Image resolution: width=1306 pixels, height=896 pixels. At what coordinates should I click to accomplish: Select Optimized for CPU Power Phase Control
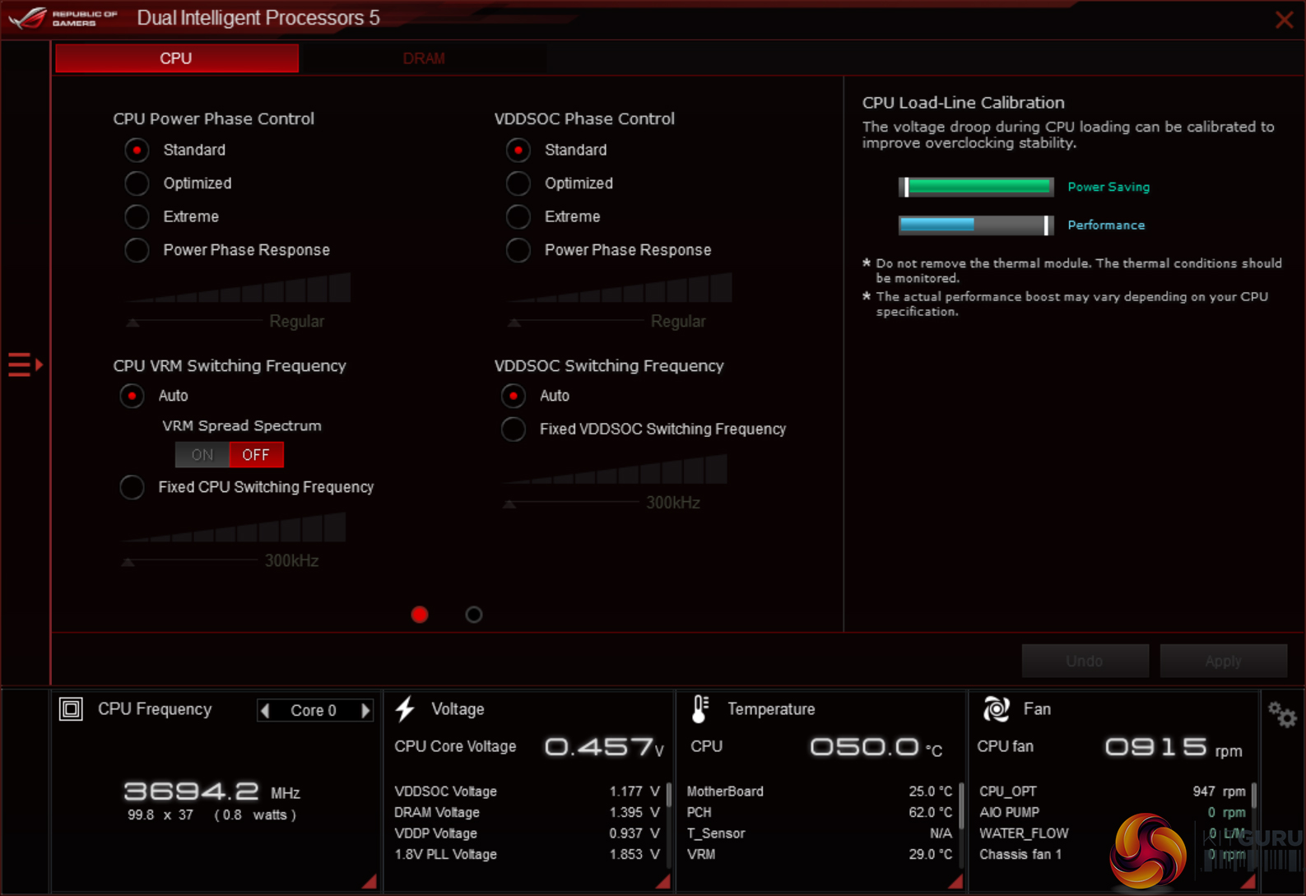(137, 183)
